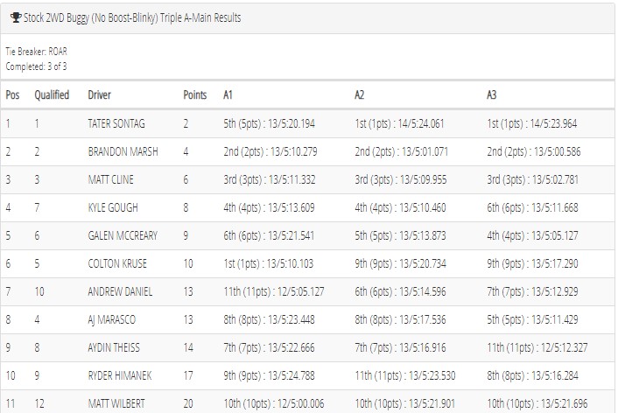Click RYDER HIMANEK A2 result 13/5:23.530
Viewport: 618px width, 413px height.
coord(432,375)
